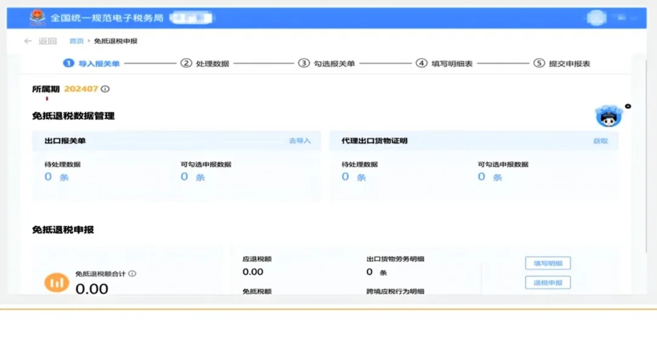Click the orange bar chart icon
The image size is (657, 338).
[x=56, y=283]
